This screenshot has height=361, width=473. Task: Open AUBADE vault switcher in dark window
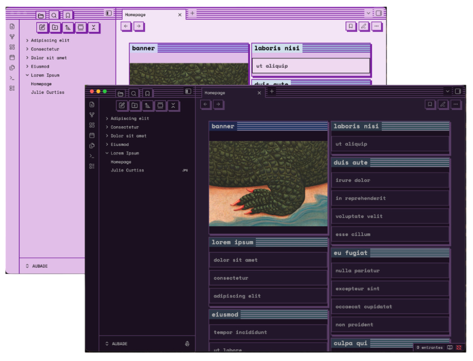click(x=116, y=343)
